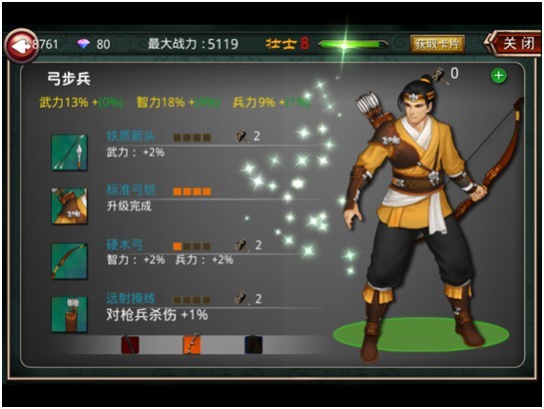
Task: Click the 关闭 close button
Action: pyautogui.click(x=514, y=44)
